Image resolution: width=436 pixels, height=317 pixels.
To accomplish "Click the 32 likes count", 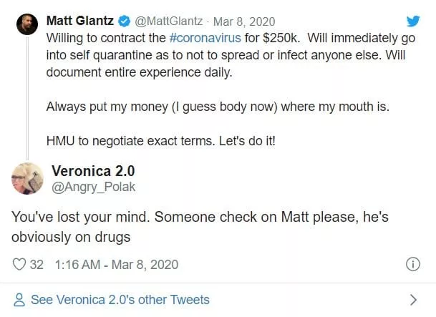I will tap(37, 264).
